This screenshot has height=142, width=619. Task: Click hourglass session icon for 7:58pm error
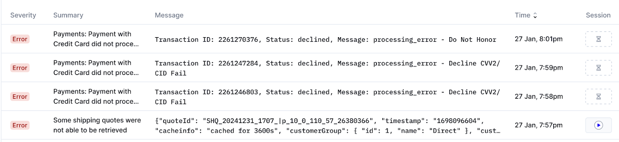coord(598,96)
